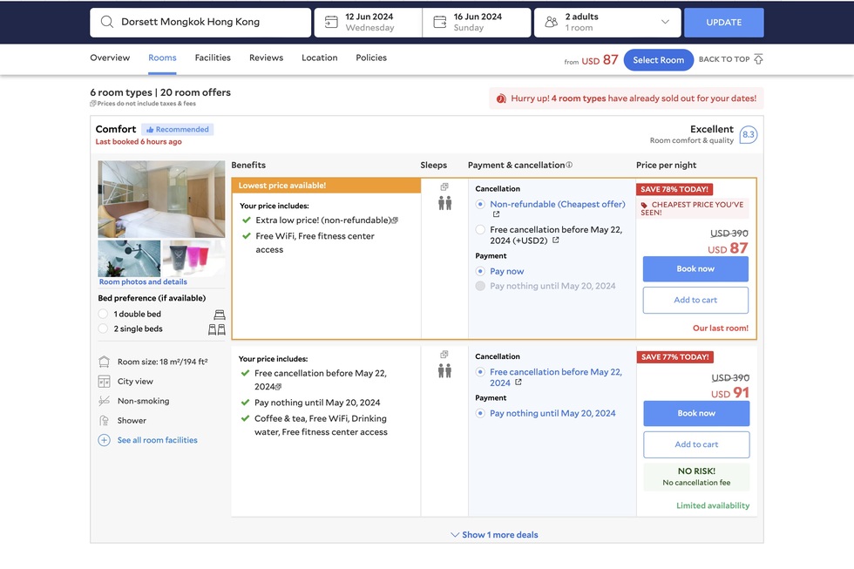This screenshot has height=569, width=854.
Task: Click the City view icon
Action: (104, 382)
